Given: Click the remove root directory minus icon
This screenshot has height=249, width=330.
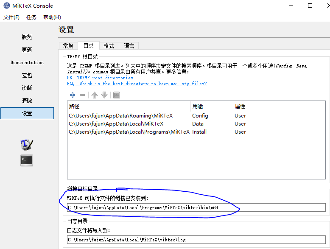Looking at the screenshot, I should [x=82, y=95].
